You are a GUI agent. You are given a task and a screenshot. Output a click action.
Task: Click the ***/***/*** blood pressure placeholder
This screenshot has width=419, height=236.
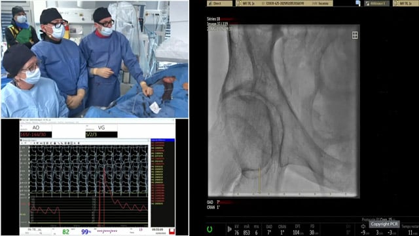(107, 231)
